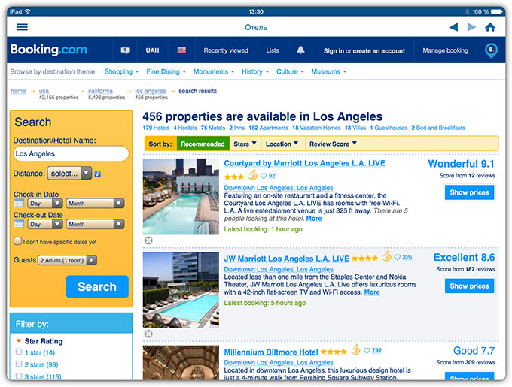Image resolution: width=512 pixels, height=387 pixels.
Task: Open the JW Marriott pool photo thumbnail
Action: (181, 290)
